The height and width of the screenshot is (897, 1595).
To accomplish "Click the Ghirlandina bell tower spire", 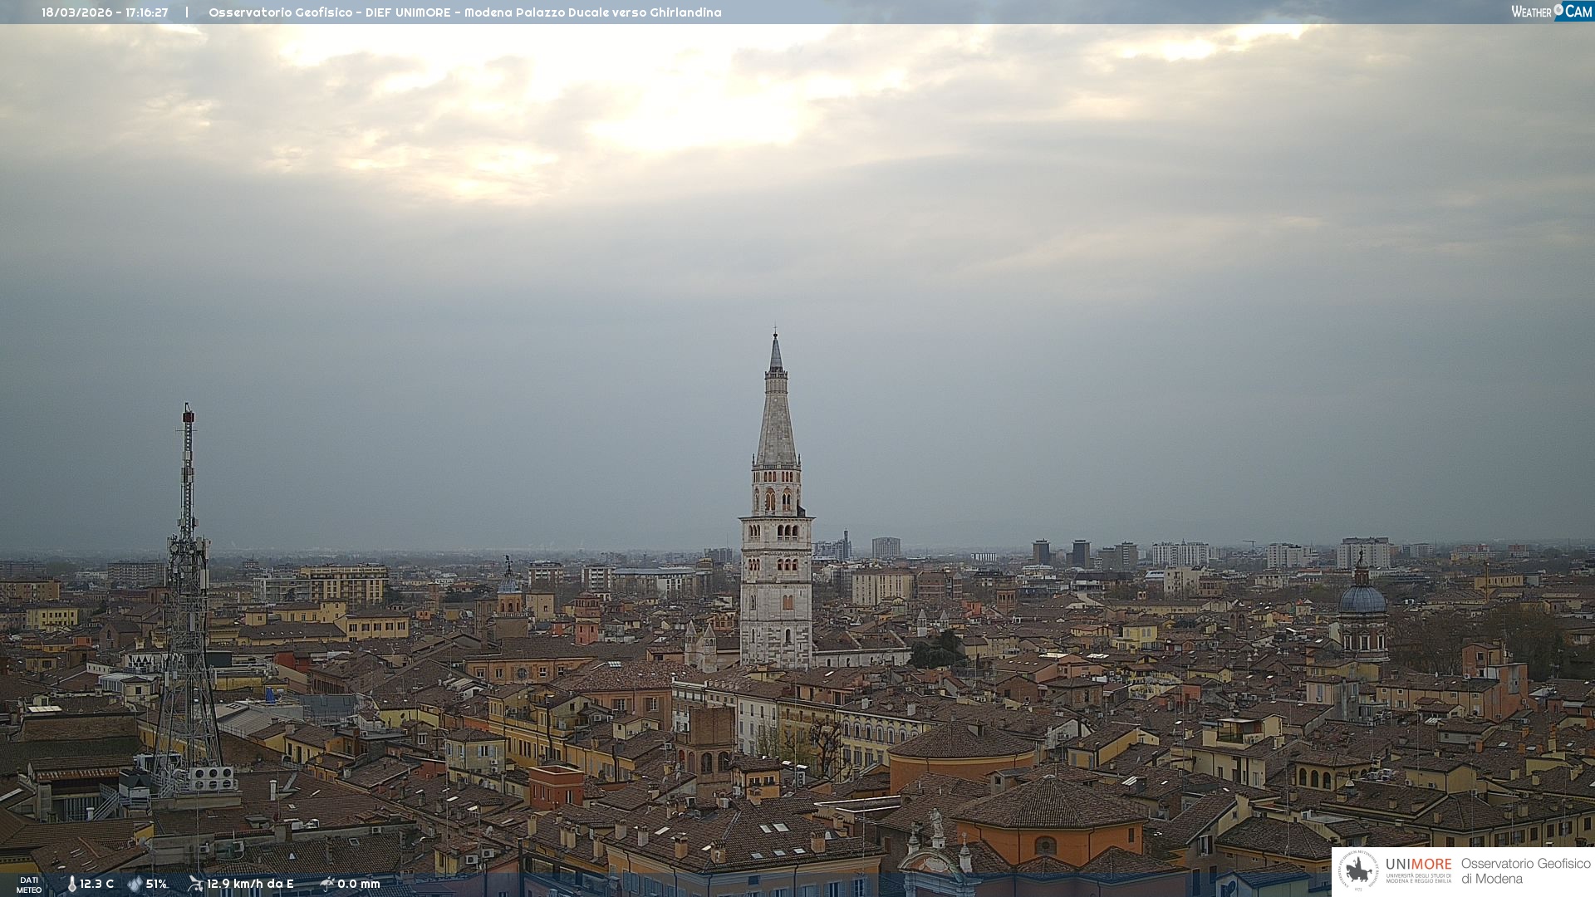I will 776,415.
